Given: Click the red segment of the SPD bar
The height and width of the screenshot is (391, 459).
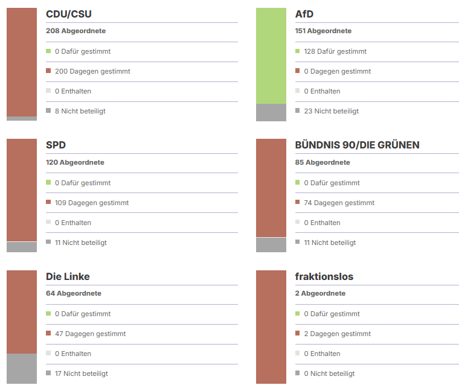Looking at the screenshot, I should (22, 190).
